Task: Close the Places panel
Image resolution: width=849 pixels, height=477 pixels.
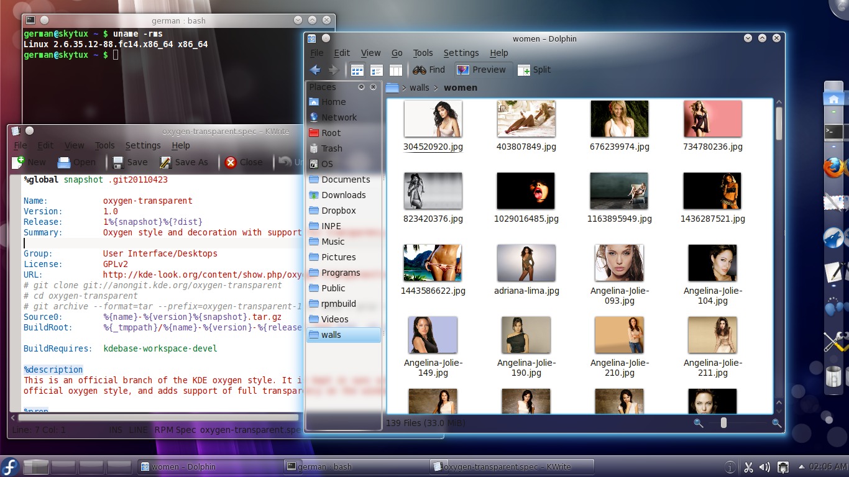Action: click(373, 87)
